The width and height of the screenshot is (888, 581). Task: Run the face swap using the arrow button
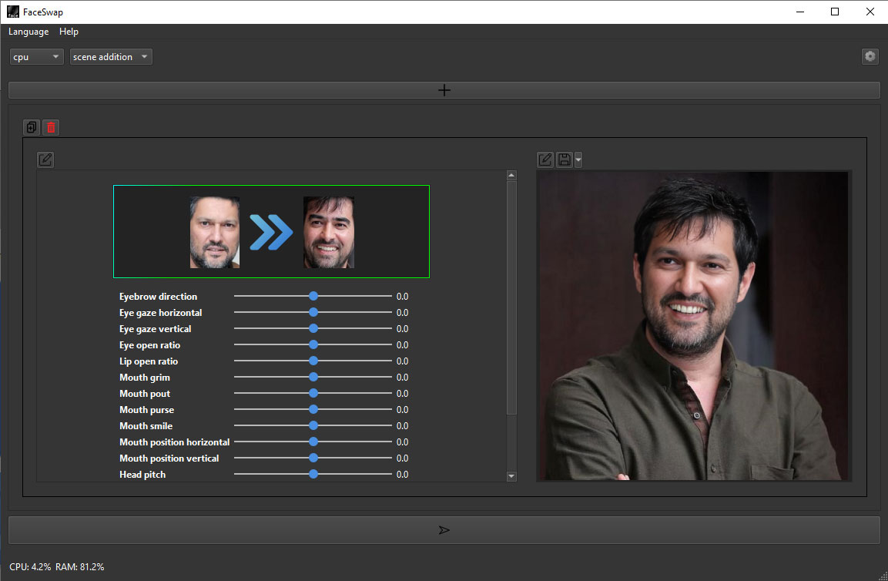[x=444, y=529]
